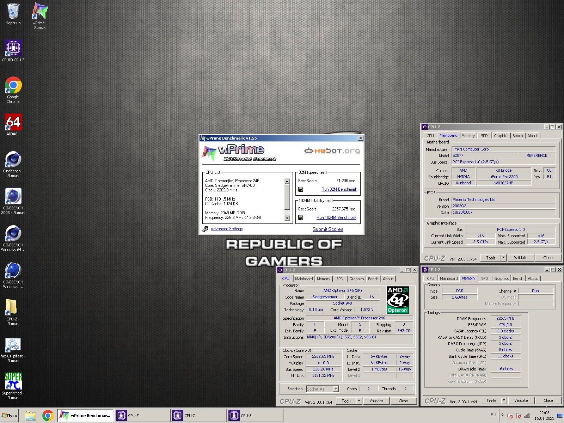This screenshot has width=564, height=423.
Task: Switch to SPD tab in Memory CPU-Z window
Action: pos(485,278)
